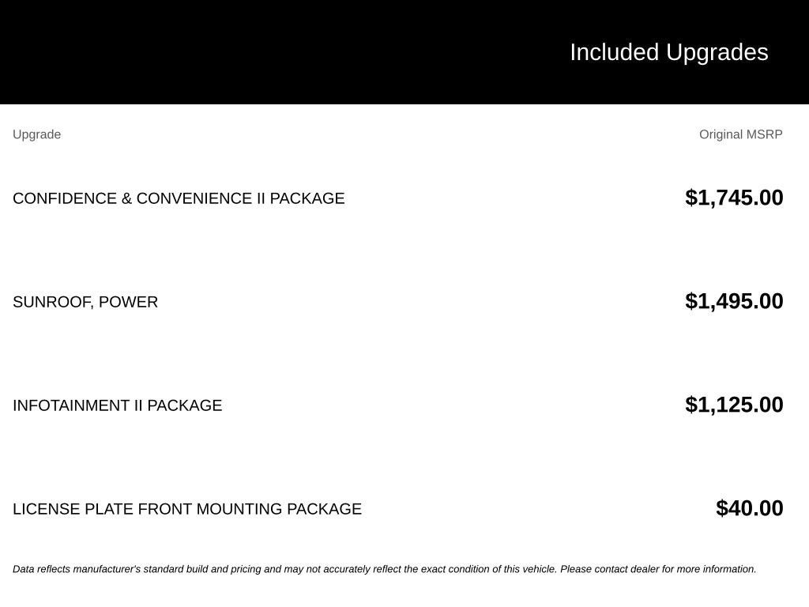Click the $40.00 price
Image resolution: width=809 pixels, height=607 pixels.
[x=749, y=508]
